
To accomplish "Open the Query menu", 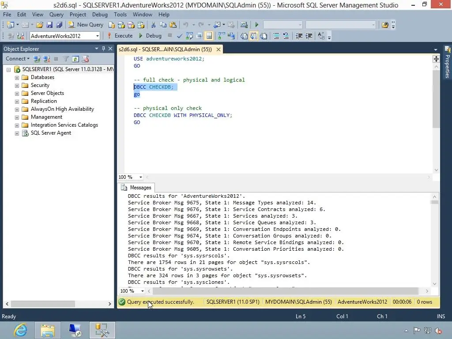I will [x=56, y=14].
